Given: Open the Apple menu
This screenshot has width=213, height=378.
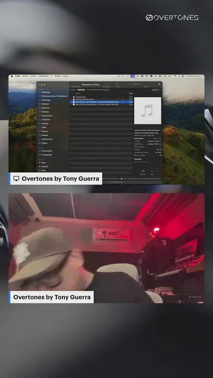Looking at the screenshot, I should [x=12, y=76].
